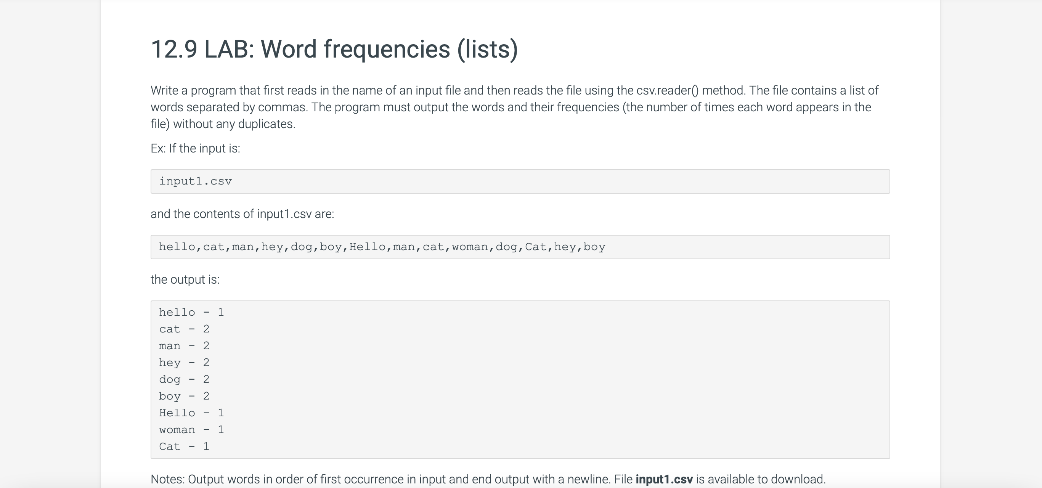Screen dimensions: 1042x488
Task: Click 'the output is:' text
Action: coord(185,279)
